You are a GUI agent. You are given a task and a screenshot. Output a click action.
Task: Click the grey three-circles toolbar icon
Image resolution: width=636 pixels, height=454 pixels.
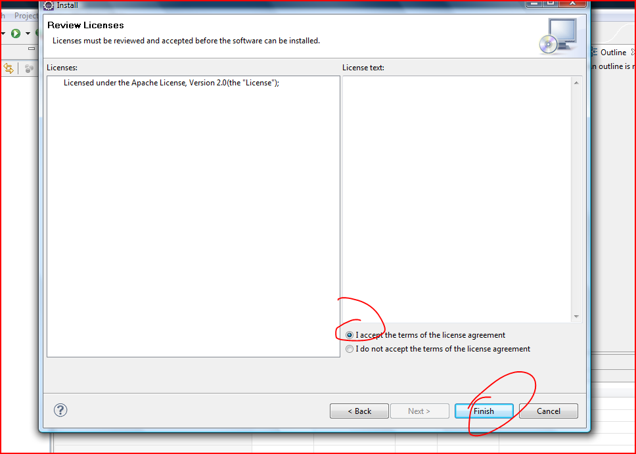[x=29, y=68]
